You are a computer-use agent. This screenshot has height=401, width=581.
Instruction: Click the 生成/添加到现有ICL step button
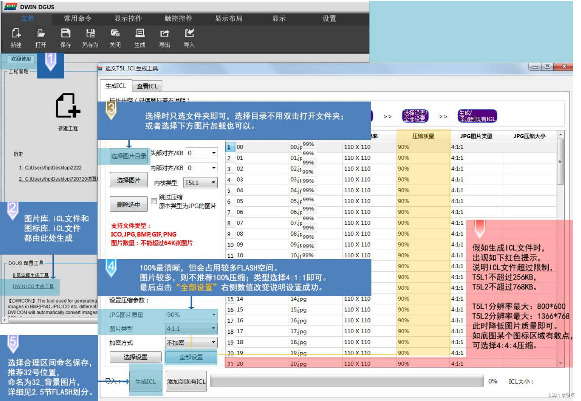coord(477,116)
